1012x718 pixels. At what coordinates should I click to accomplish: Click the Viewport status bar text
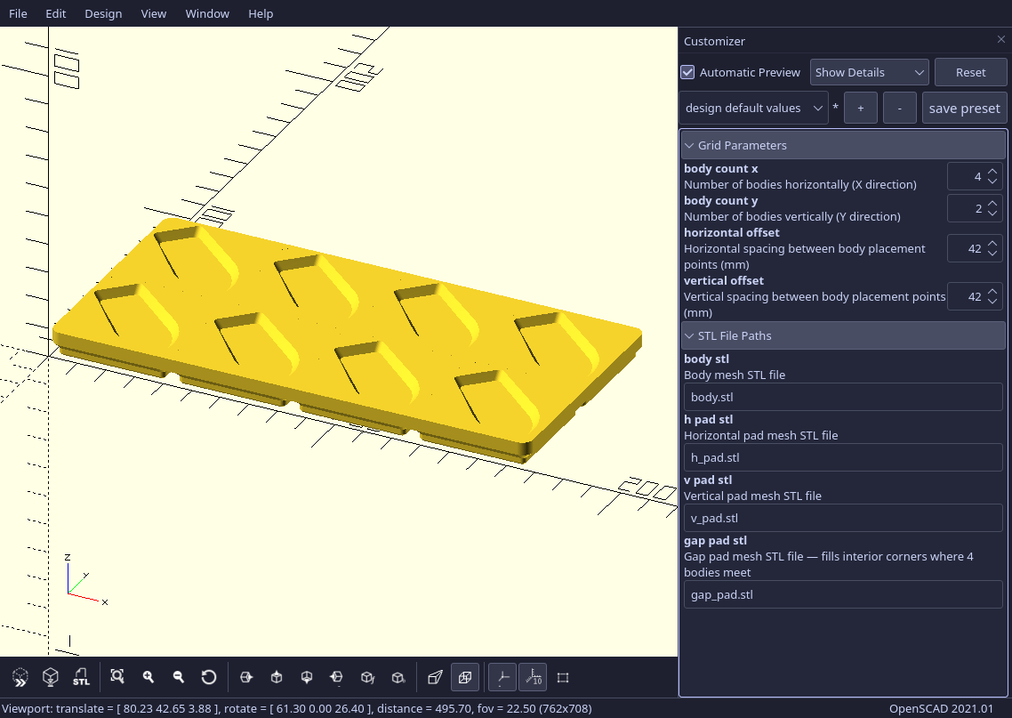pos(297,708)
